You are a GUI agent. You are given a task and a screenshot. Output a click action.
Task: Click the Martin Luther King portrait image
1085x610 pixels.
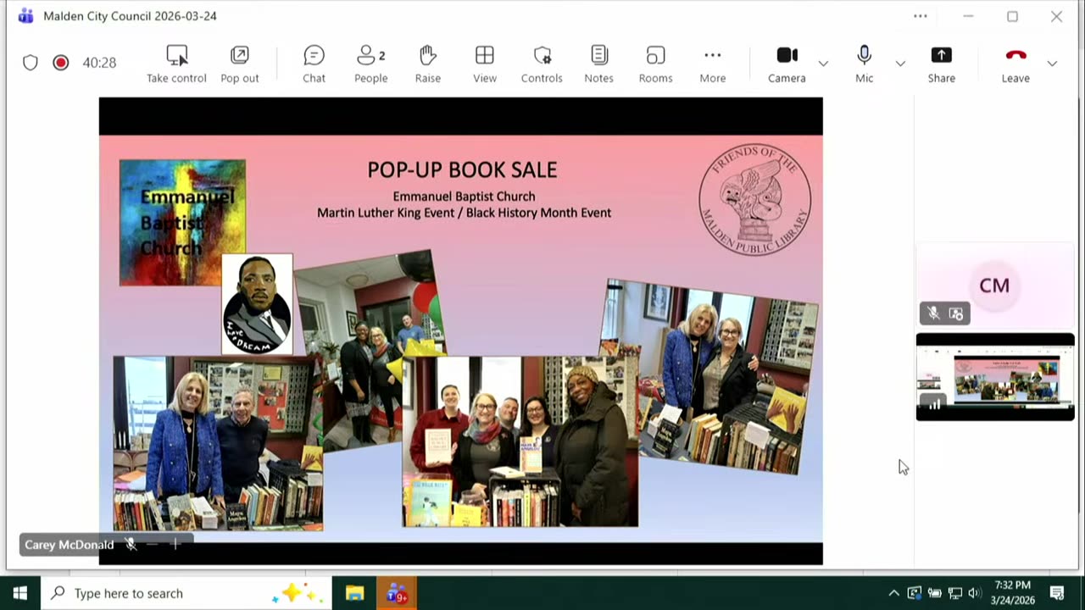tap(257, 304)
